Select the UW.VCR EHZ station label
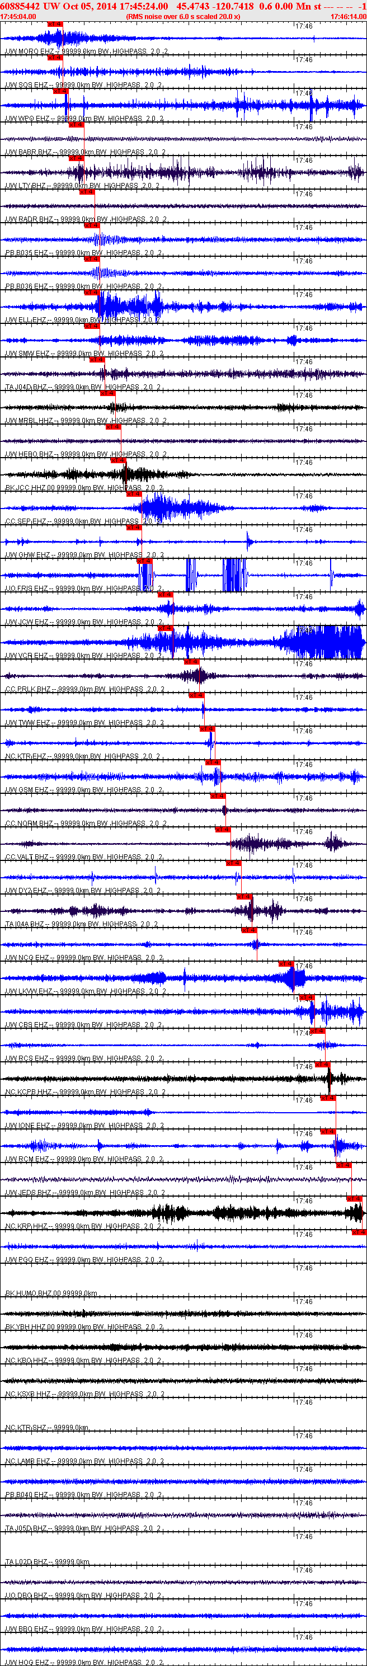Image resolution: width=367 pixels, height=1666 pixels. (26, 656)
